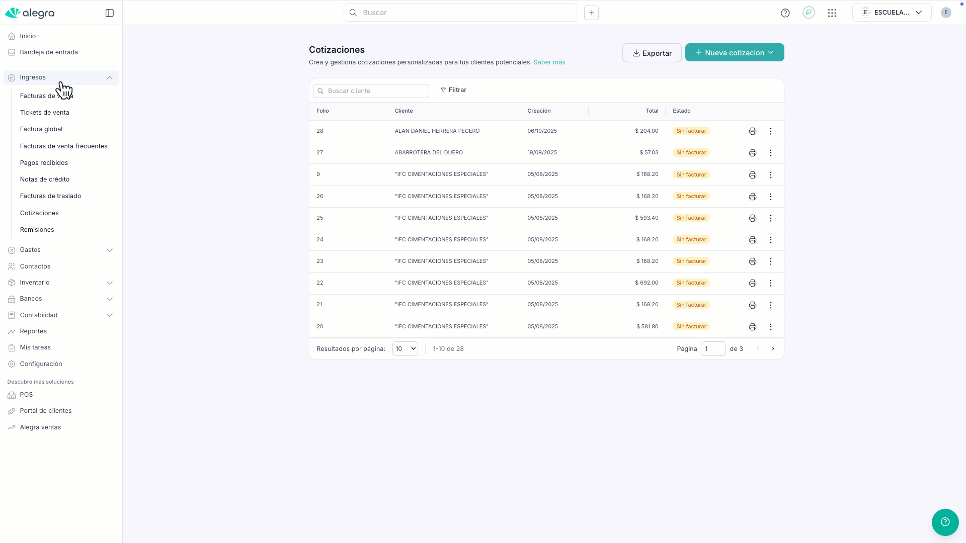
Task: Click the quick-add plus icon beside search
Action: pos(591,13)
